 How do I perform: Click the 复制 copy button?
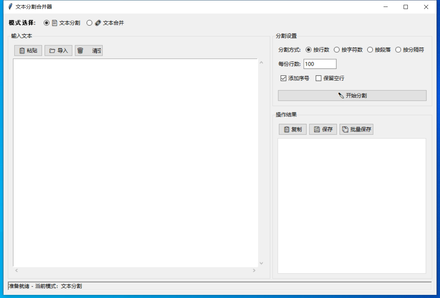tap(293, 129)
